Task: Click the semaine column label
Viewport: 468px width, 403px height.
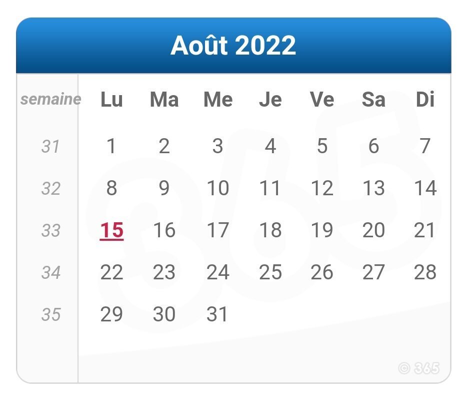Action: click(x=50, y=99)
